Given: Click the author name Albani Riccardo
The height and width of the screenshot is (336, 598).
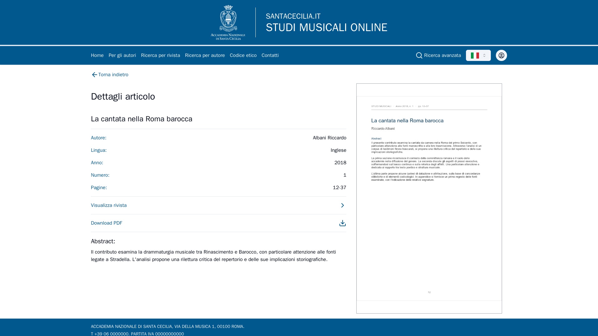Looking at the screenshot, I should [x=329, y=138].
